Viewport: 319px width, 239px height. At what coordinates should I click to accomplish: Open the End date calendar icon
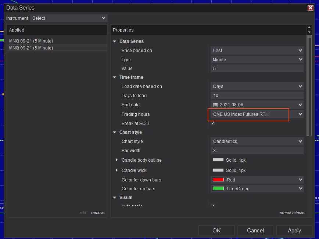[x=215, y=105]
